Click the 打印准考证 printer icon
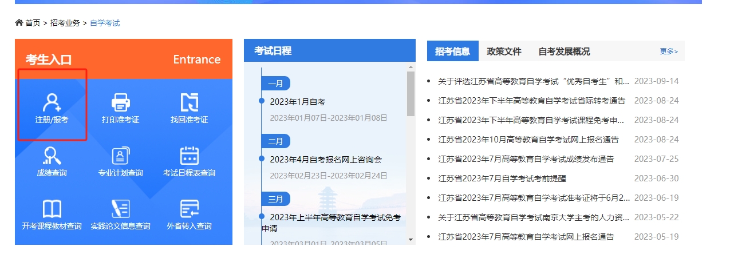 [120, 102]
